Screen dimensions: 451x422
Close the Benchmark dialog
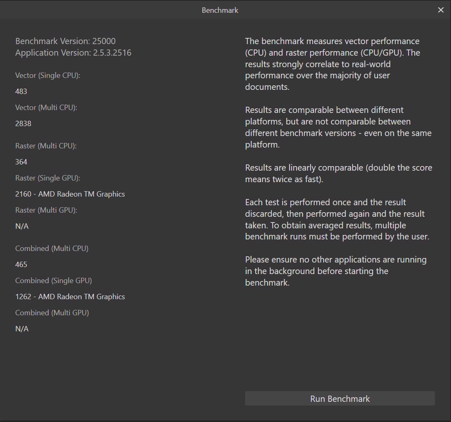(x=441, y=10)
